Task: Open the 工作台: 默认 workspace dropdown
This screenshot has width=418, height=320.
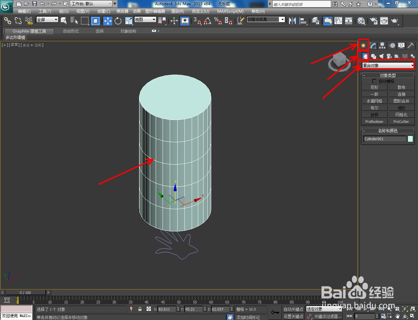Action: tap(91, 4)
